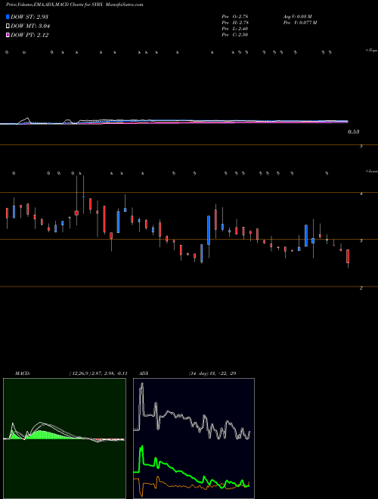Open the dark blue ADX indicator panel
This screenshot has width=378, height=499.
(194, 439)
